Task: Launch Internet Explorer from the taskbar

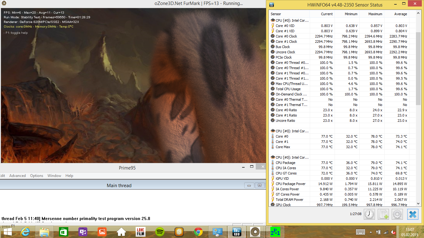Action: click(x=25, y=232)
